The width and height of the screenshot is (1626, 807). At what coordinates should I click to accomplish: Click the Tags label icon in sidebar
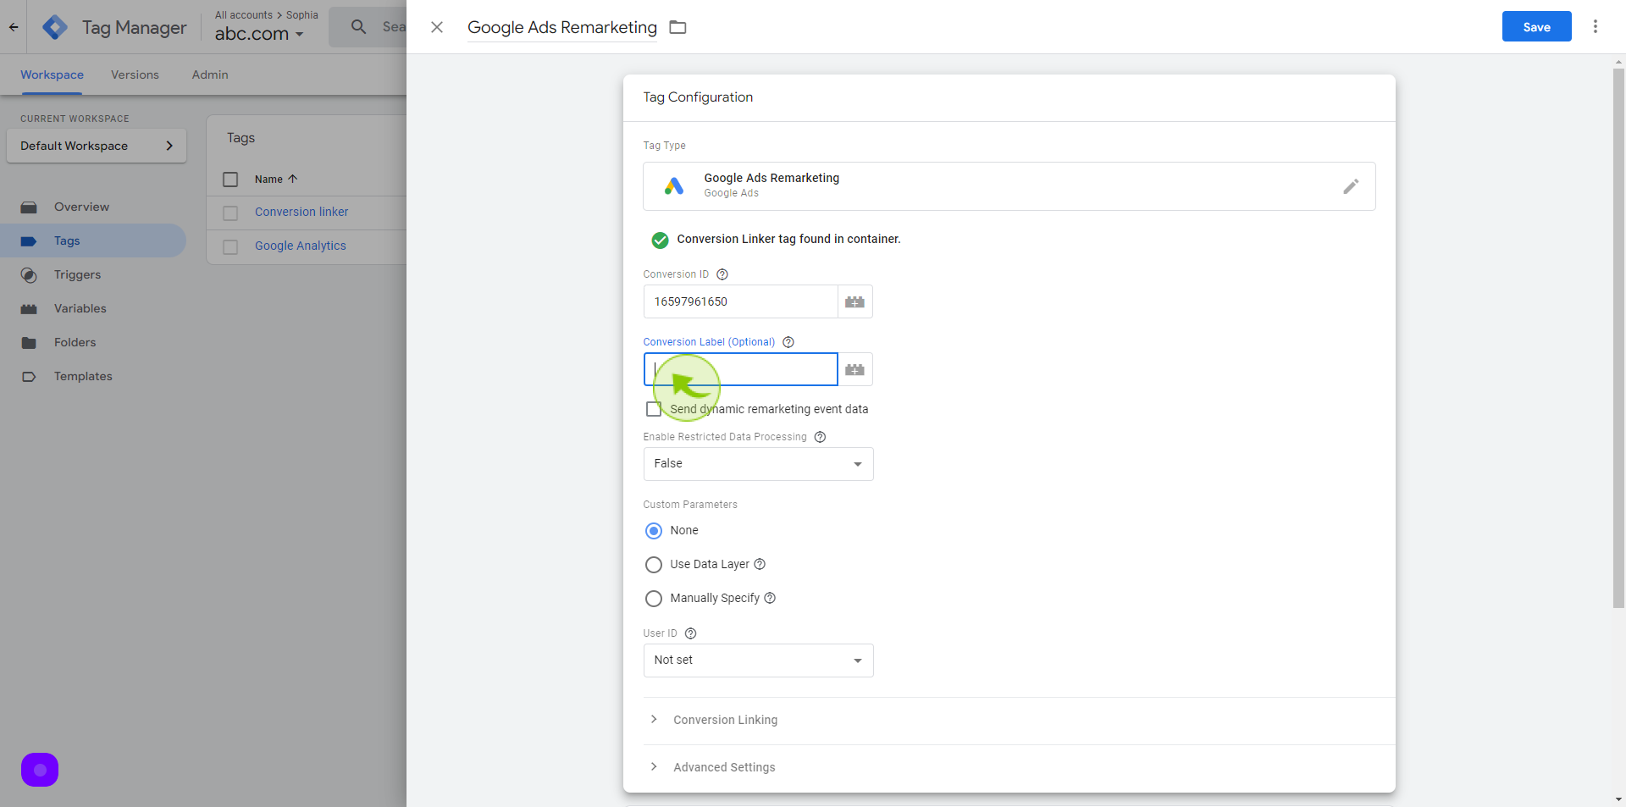coord(29,241)
